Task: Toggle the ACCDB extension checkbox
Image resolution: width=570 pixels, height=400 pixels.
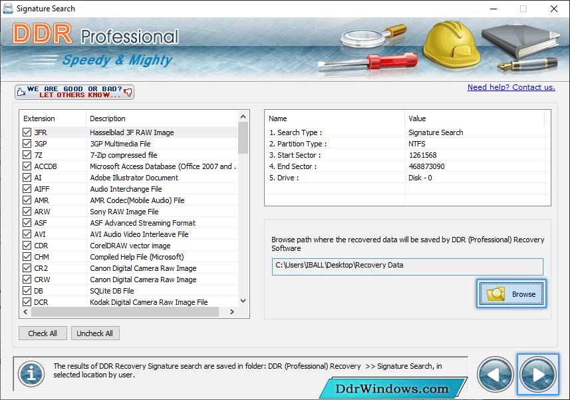Action: click(x=27, y=166)
